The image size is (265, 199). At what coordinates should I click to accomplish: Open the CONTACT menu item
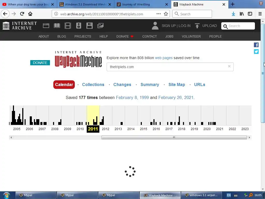(149, 36)
